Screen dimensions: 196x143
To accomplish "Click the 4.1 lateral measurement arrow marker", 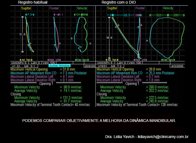I will tap(58, 14).
